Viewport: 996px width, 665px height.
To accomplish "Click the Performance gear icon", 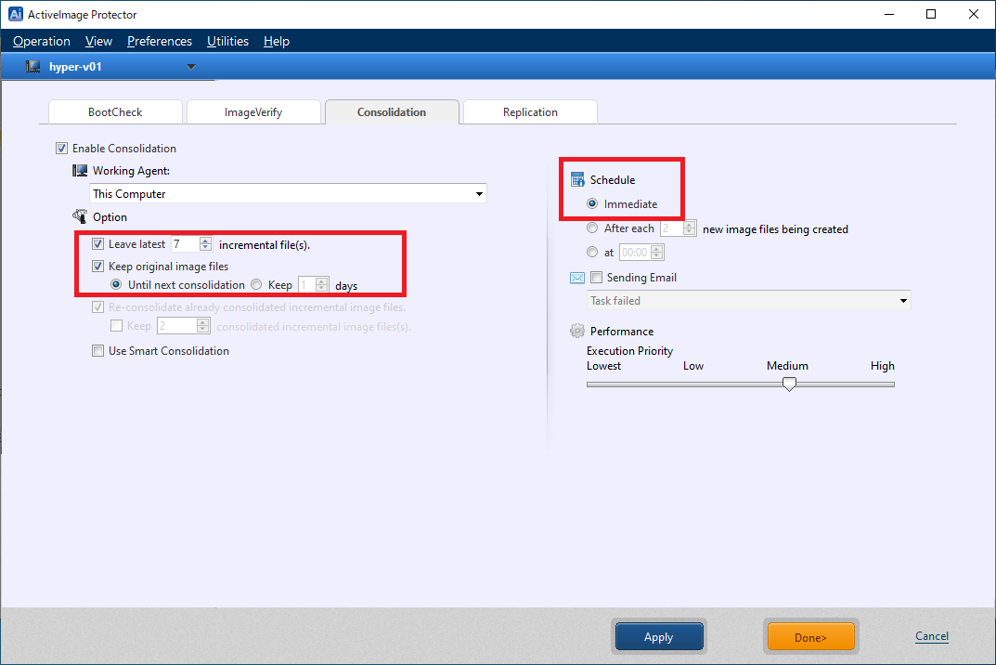I will pos(577,332).
